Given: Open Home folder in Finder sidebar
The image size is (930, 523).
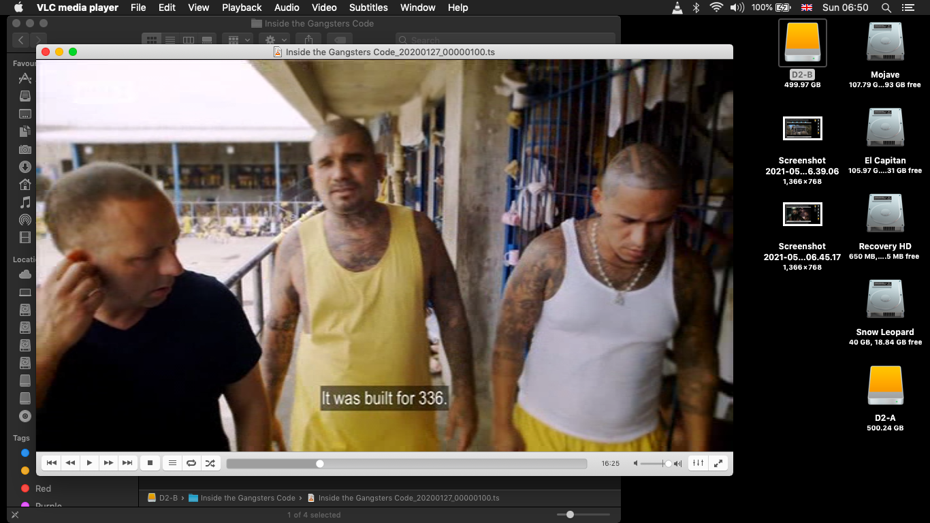Looking at the screenshot, I should [x=25, y=185].
